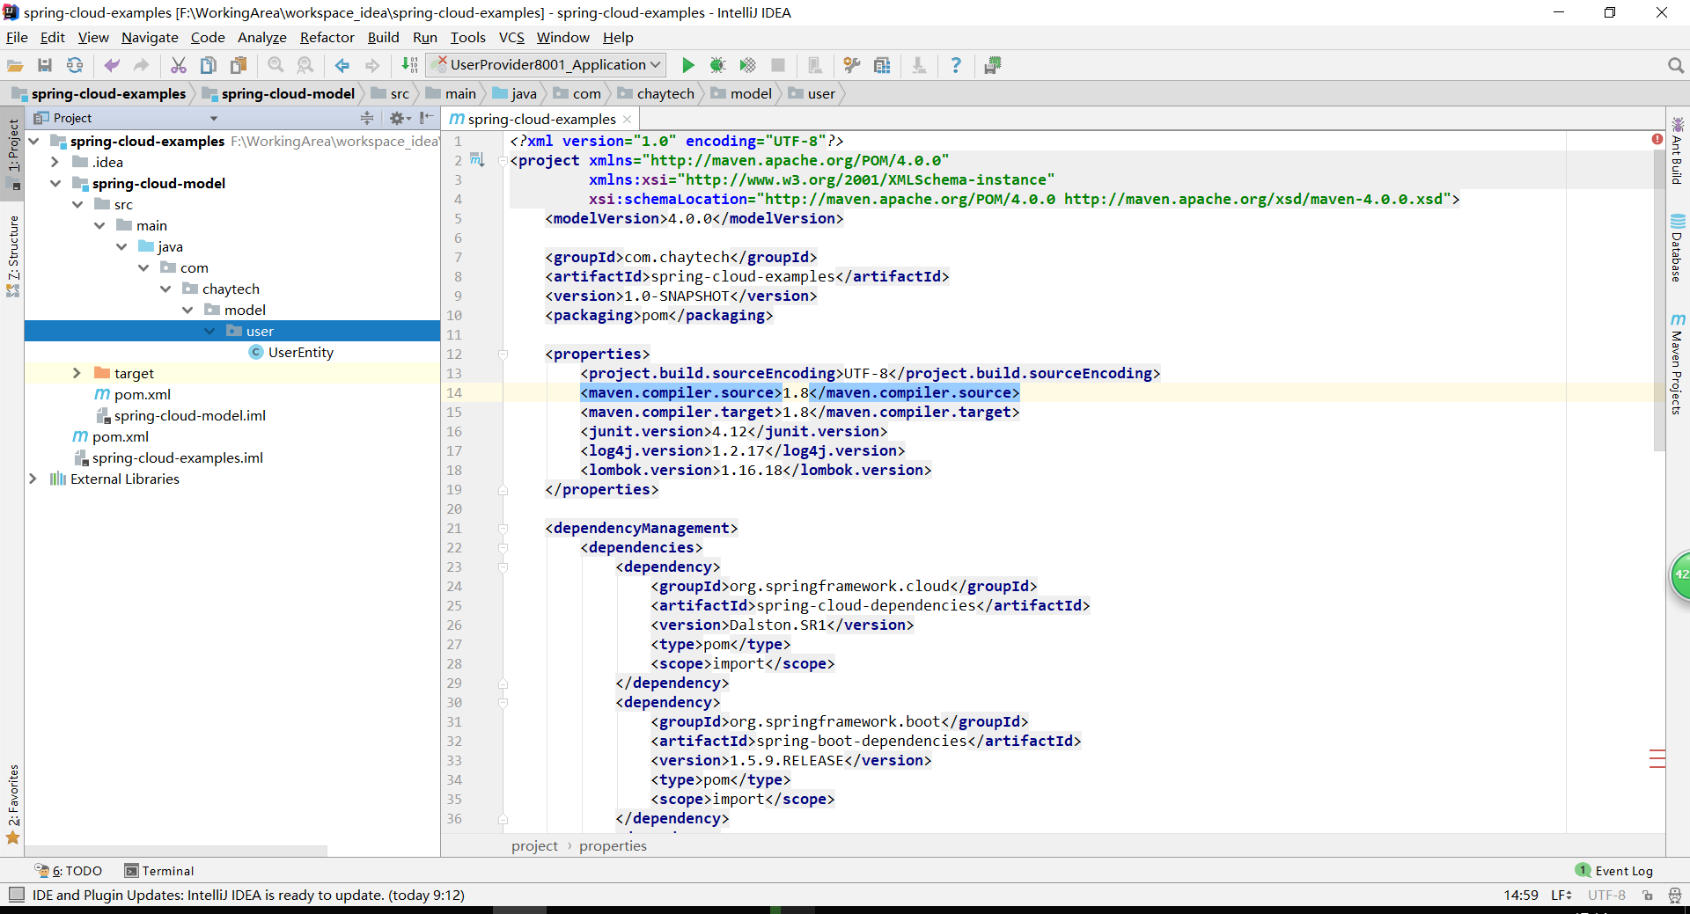Click the Hector inspector icon in the status bar

pyautogui.click(x=1674, y=895)
